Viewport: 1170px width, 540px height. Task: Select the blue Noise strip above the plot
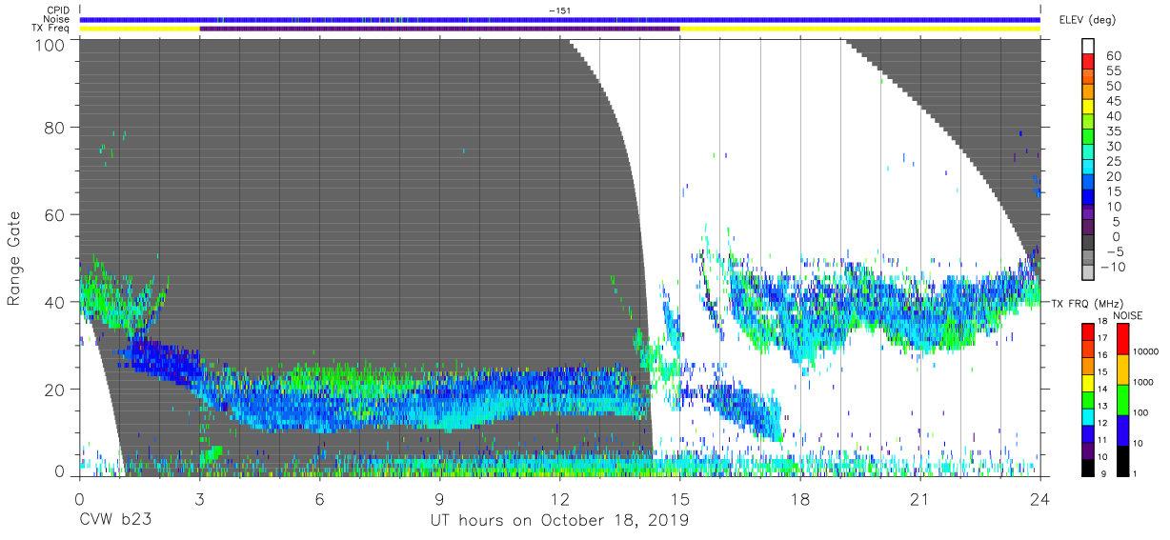point(559,19)
